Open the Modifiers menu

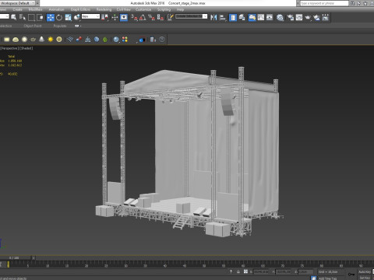point(35,9)
